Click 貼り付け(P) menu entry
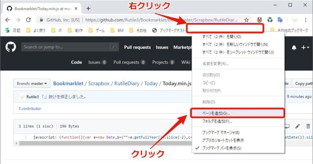313x164 pixels. click(238, 91)
